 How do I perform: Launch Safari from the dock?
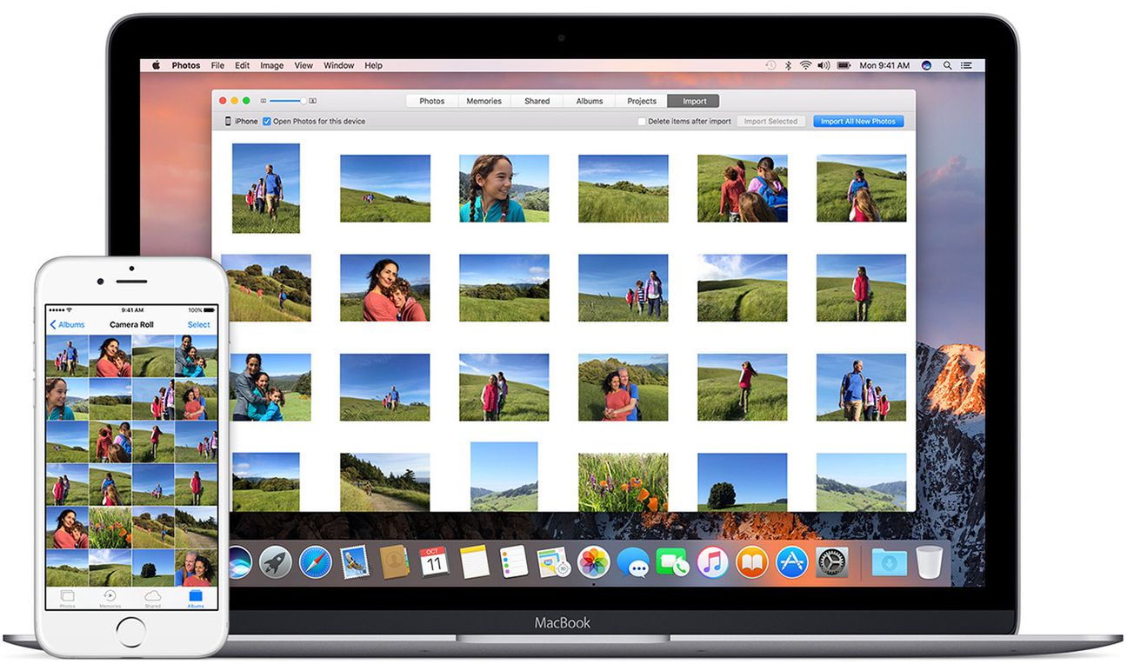click(x=315, y=562)
